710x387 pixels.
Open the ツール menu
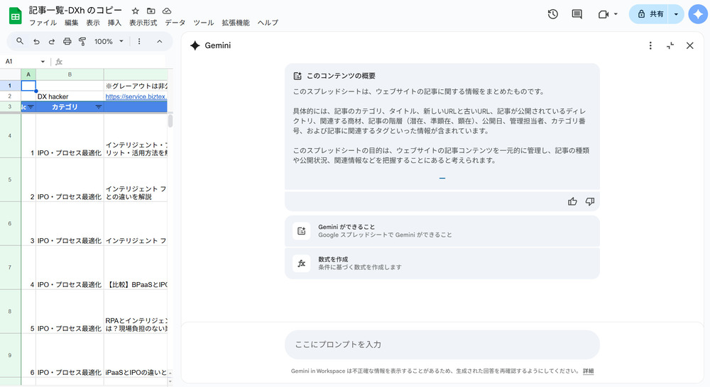203,23
